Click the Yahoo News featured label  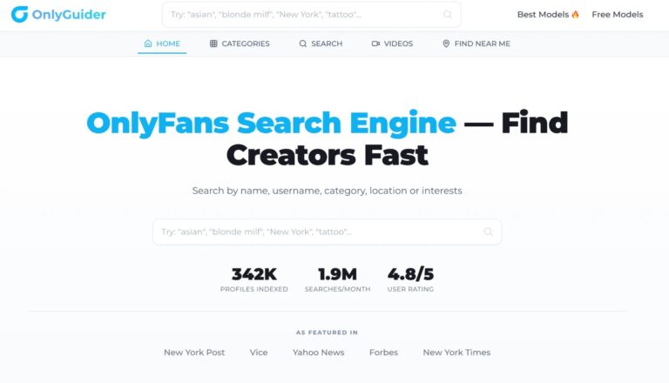318,353
